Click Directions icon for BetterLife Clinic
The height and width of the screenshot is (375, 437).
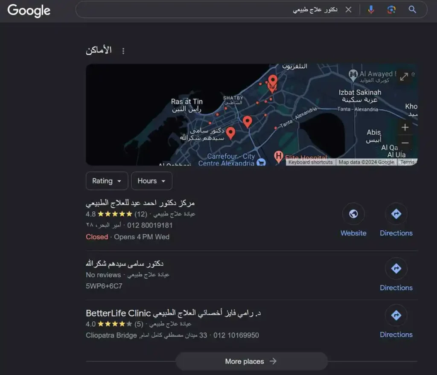tap(396, 315)
